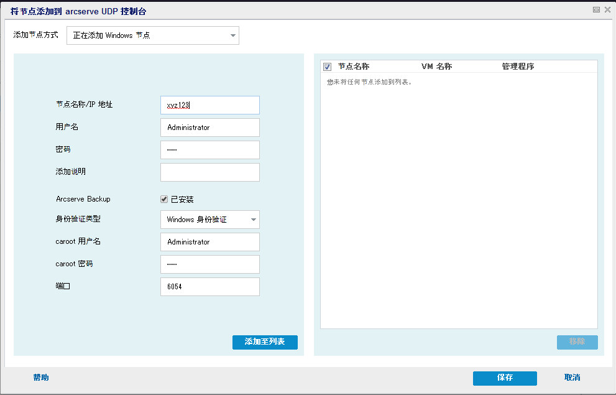Enable the Arcserve Backup 已安装 checkbox
The image size is (616, 395).
pos(164,199)
